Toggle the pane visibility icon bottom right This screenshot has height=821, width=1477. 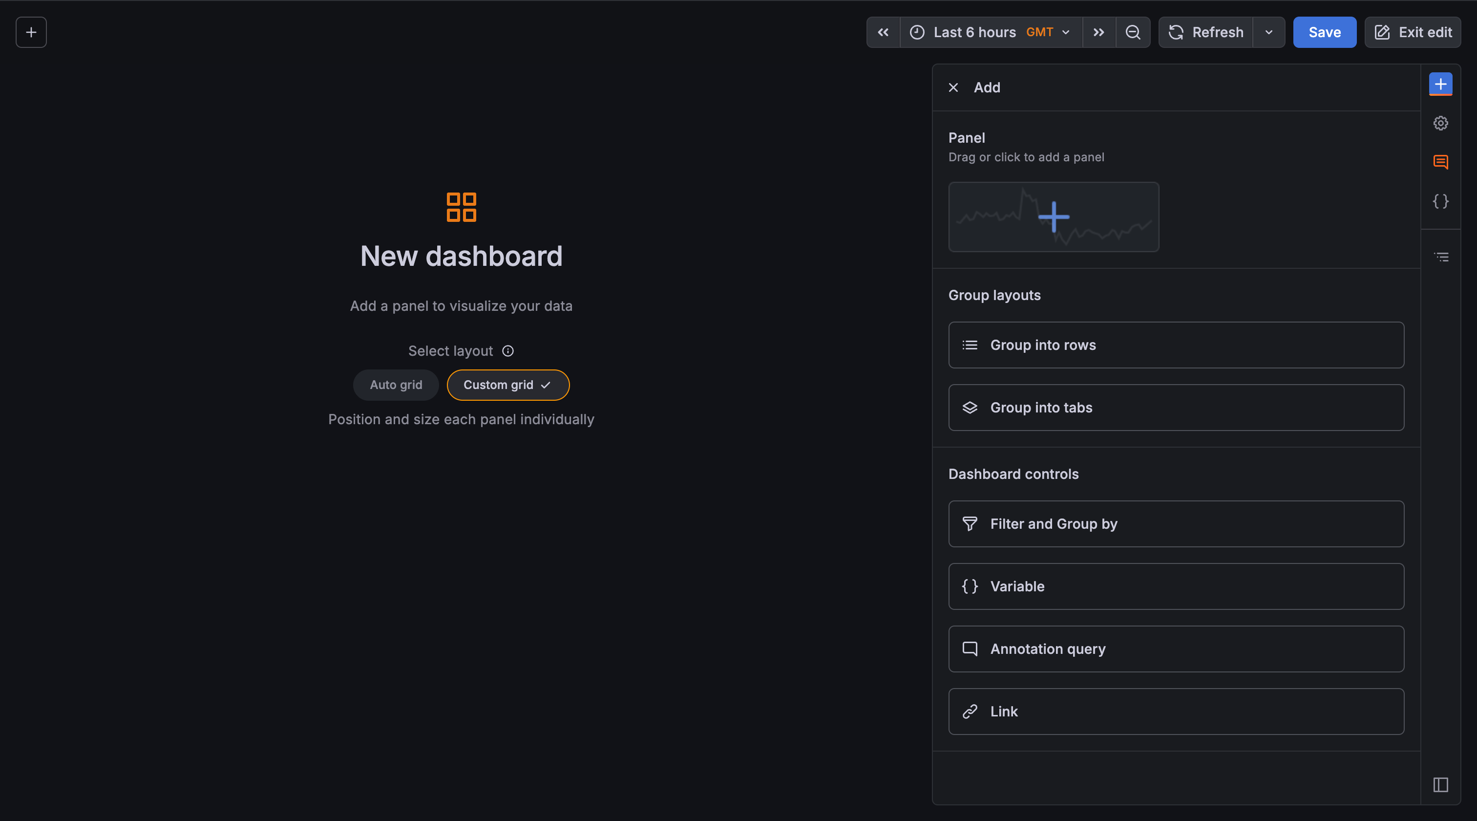click(x=1441, y=785)
